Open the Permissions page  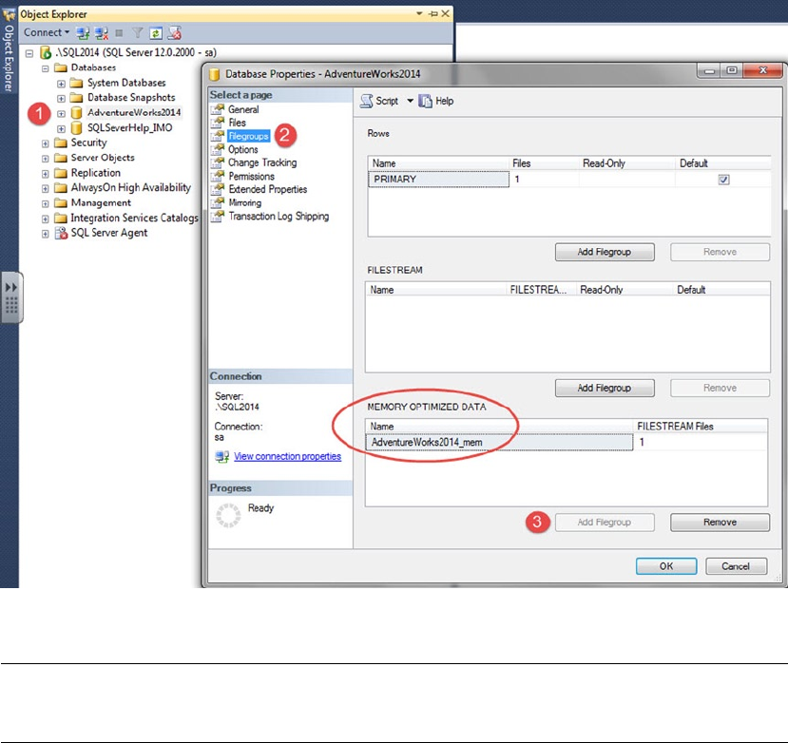pos(251,177)
